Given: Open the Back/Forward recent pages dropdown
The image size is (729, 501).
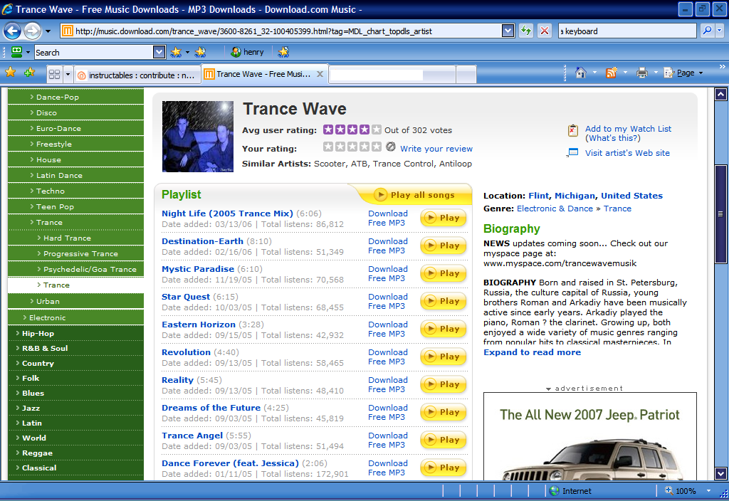Looking at the screenshot, I should click(48, 31).
